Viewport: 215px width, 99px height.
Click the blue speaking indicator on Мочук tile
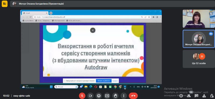tap(211, 34)
